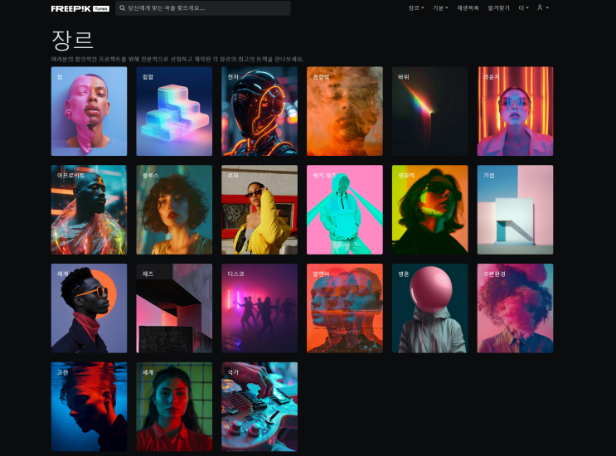Viewport: 616px width, 456px height.
Task: Open the user account menu
Action: tap(543, 7)
